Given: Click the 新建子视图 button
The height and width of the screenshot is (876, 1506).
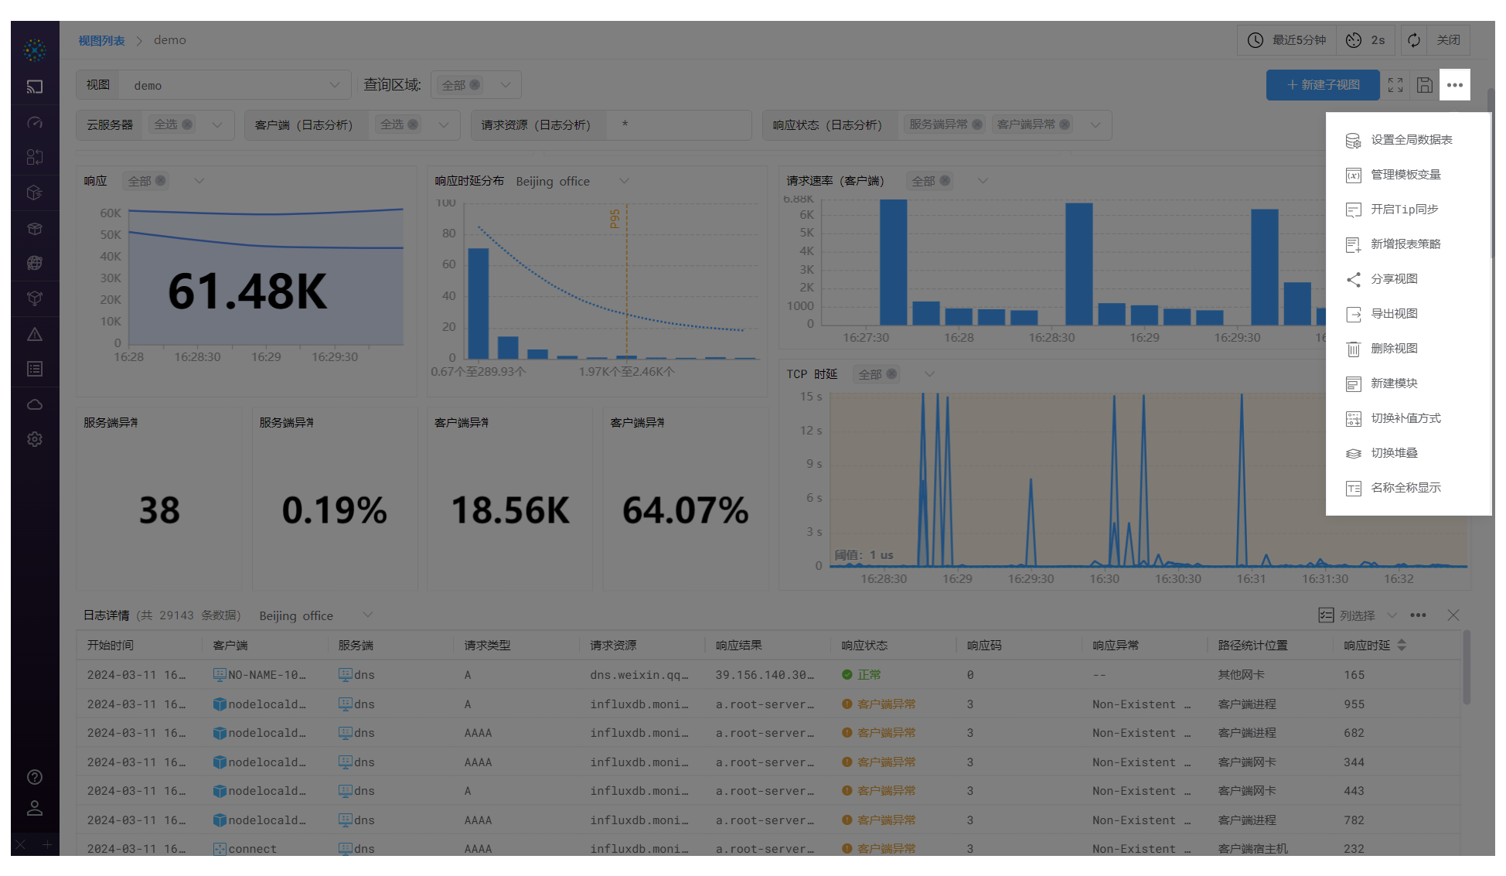Looking at the screenshot, I should tap(1323, 85).
